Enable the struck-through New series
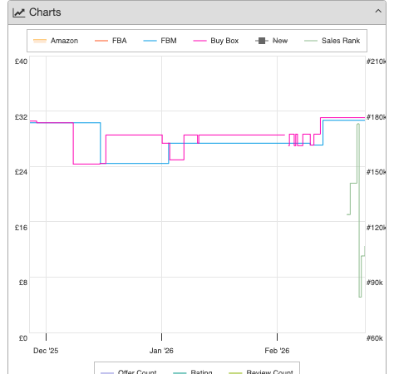 pyautogui.click(x=271, y=41)
